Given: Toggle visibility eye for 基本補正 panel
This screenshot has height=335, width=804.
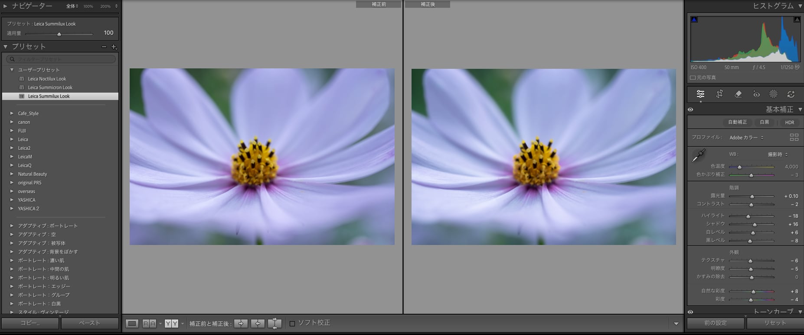Looking at the screenshot, I should coord(690,110).
